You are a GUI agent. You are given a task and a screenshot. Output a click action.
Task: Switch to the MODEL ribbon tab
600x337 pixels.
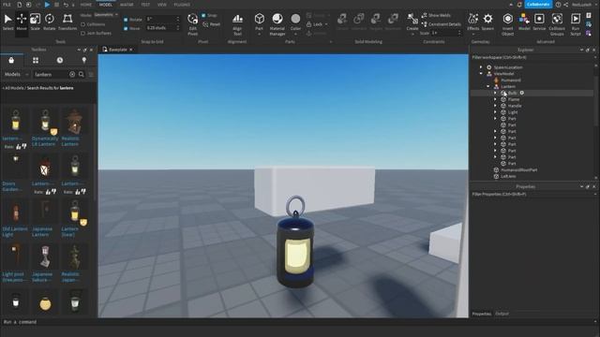[106, 5]
